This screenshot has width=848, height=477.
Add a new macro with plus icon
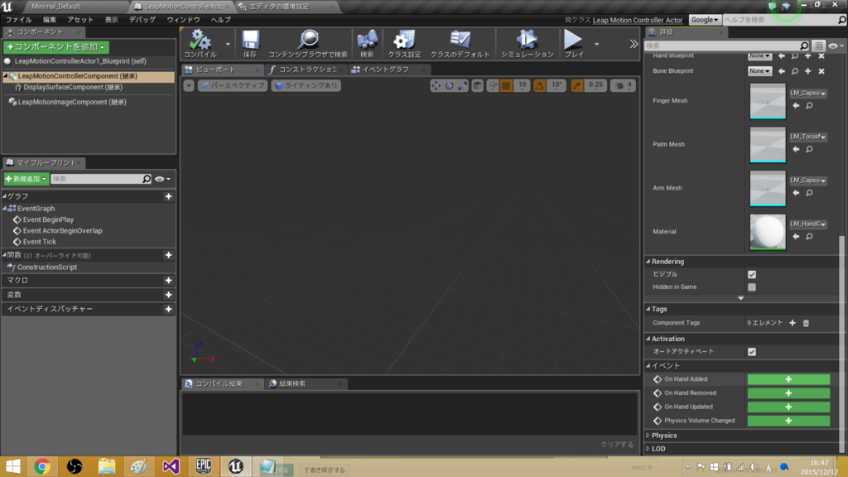click(169, 280)
